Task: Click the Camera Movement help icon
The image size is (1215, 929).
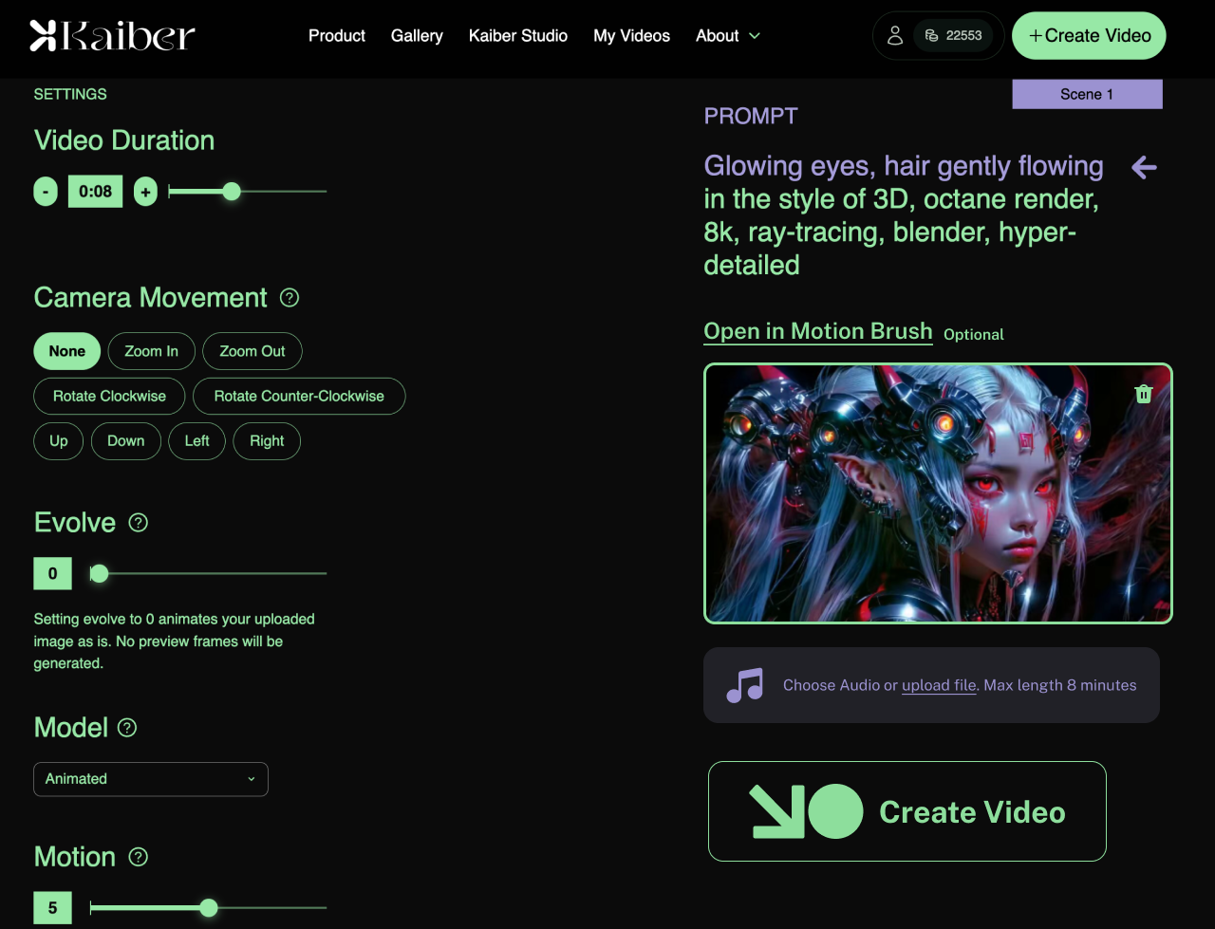Action: pos(290,297)
